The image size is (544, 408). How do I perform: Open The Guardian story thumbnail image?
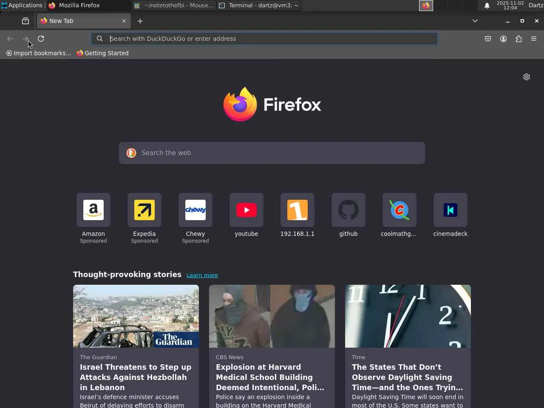[x=136, y=316]
